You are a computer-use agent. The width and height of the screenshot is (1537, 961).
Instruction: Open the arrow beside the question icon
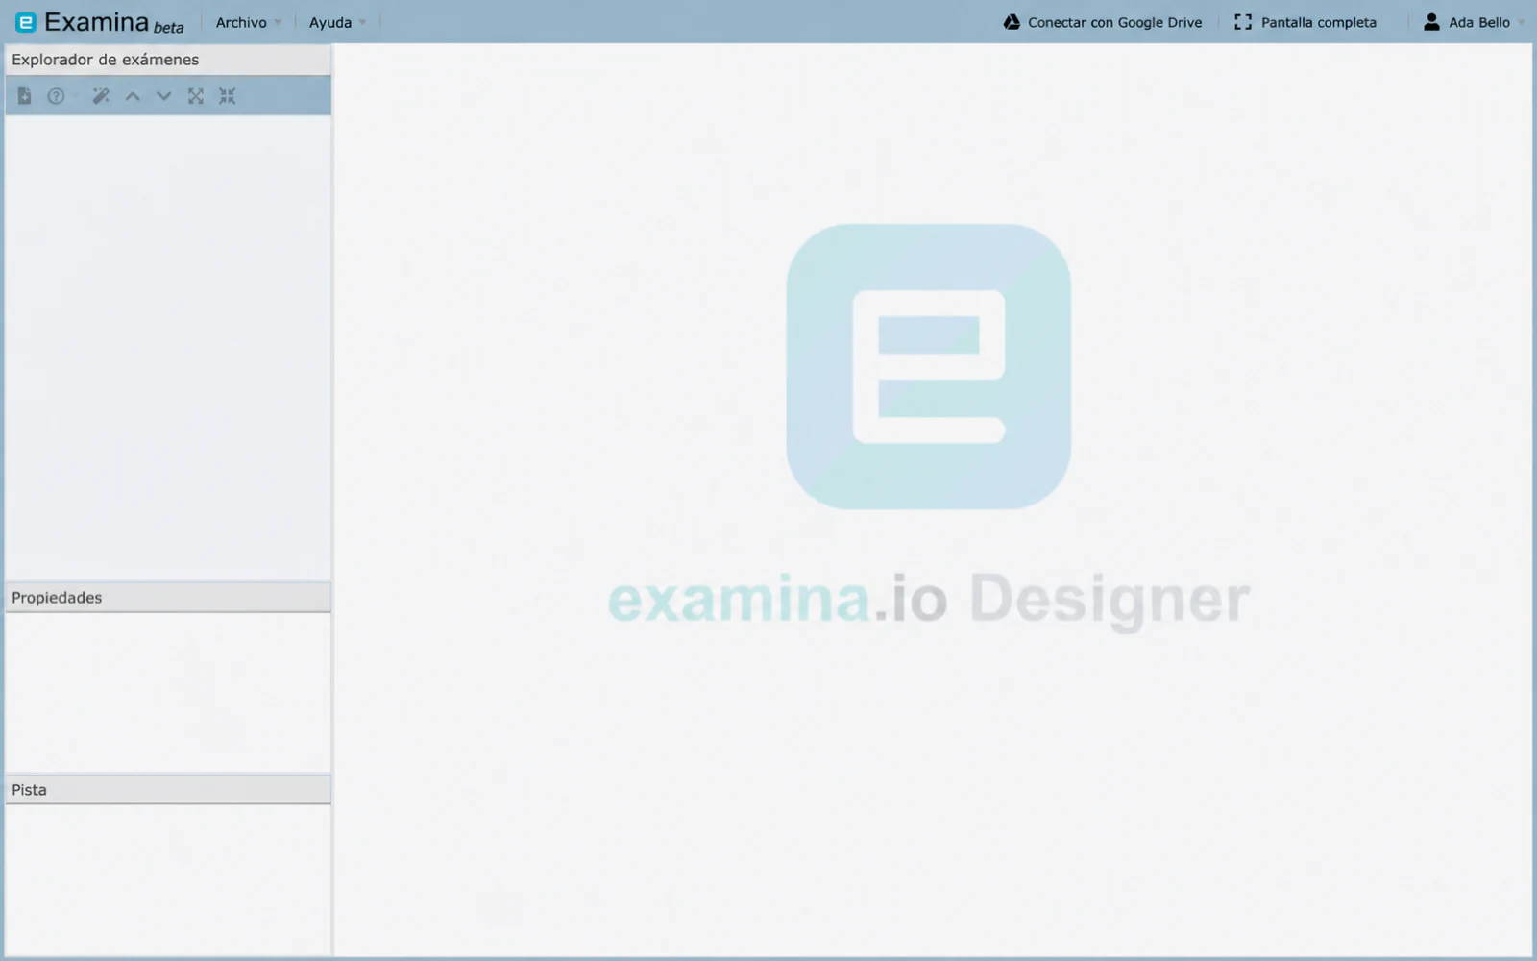click(75, 96)
